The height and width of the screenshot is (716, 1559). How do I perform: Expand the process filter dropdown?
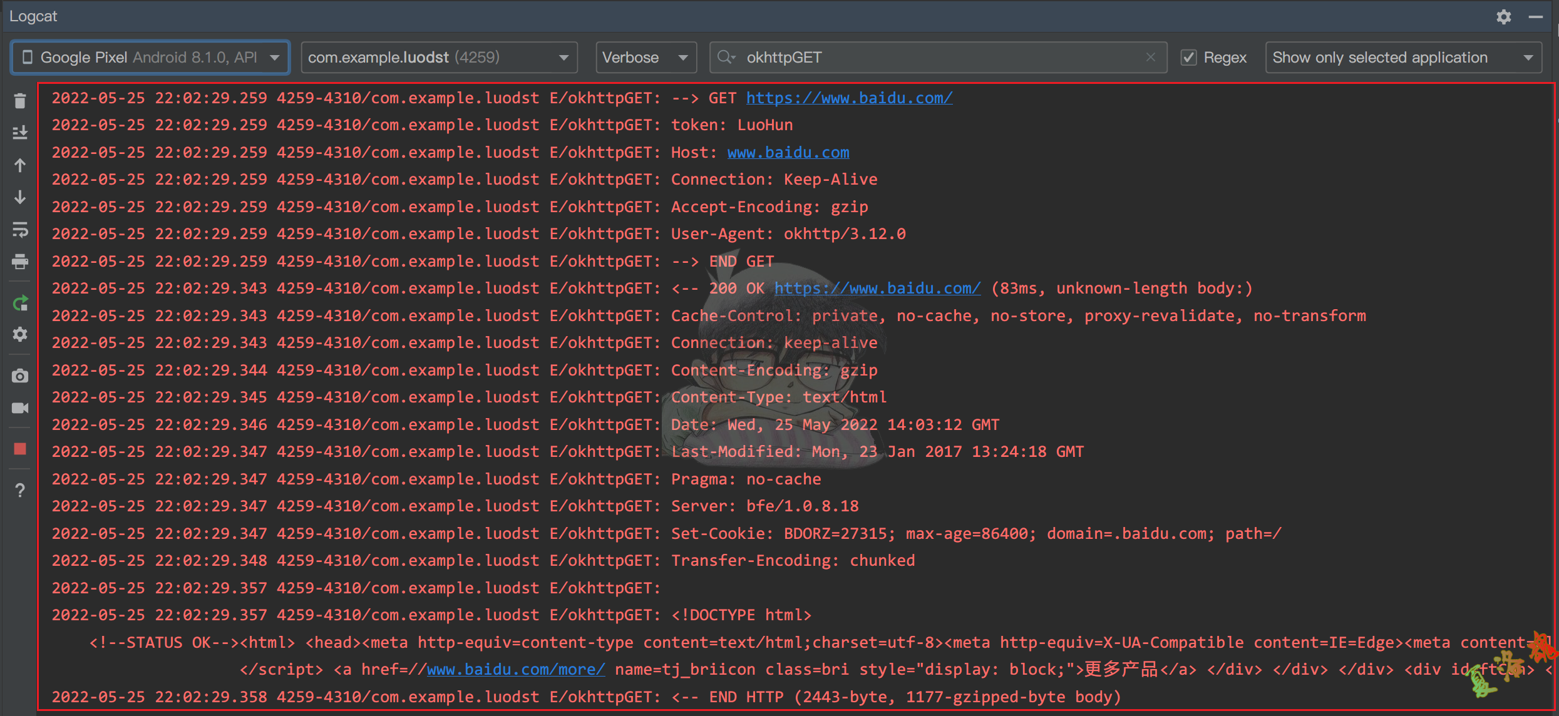569,57
